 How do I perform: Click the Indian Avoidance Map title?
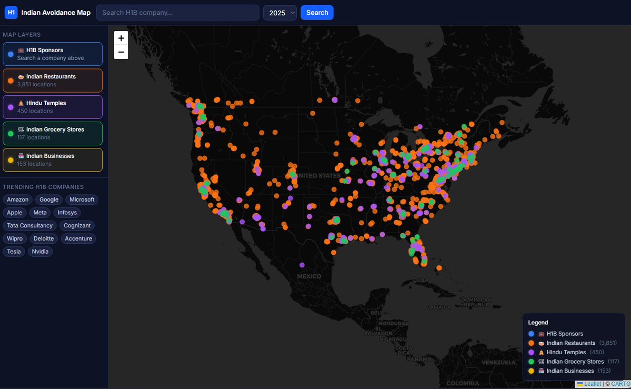56,13
